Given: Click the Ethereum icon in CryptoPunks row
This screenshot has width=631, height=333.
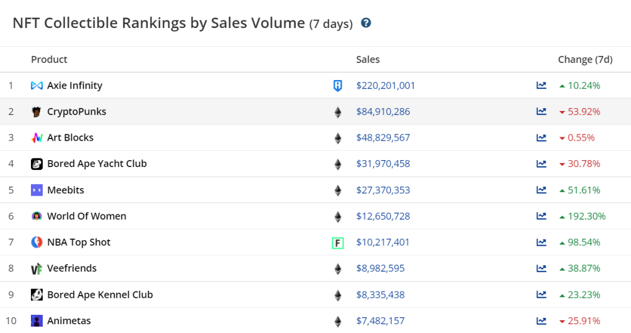Looking at the screenshot, I should [338, 112].
